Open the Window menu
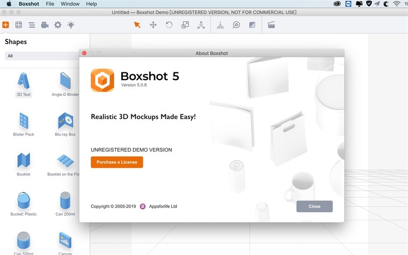 [70, 4]
